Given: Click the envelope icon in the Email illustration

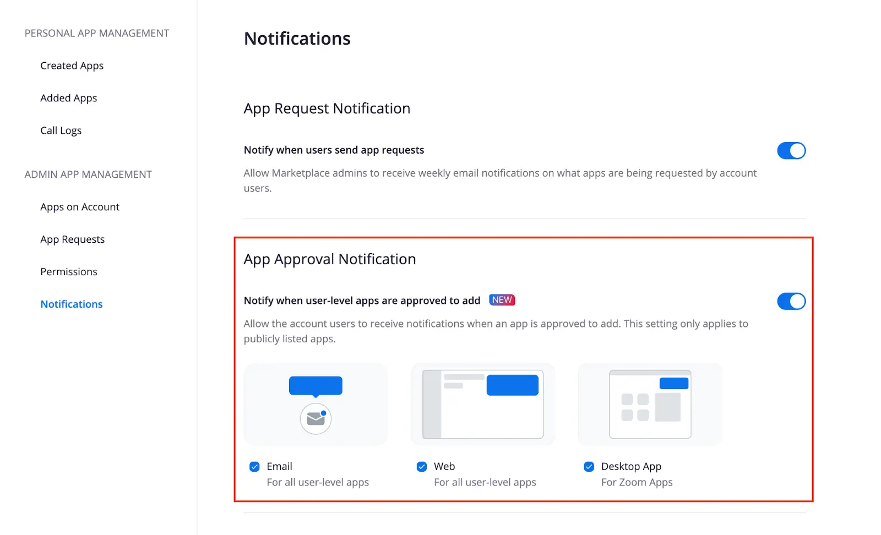Looking at the screenshot, I should (316, 418).
